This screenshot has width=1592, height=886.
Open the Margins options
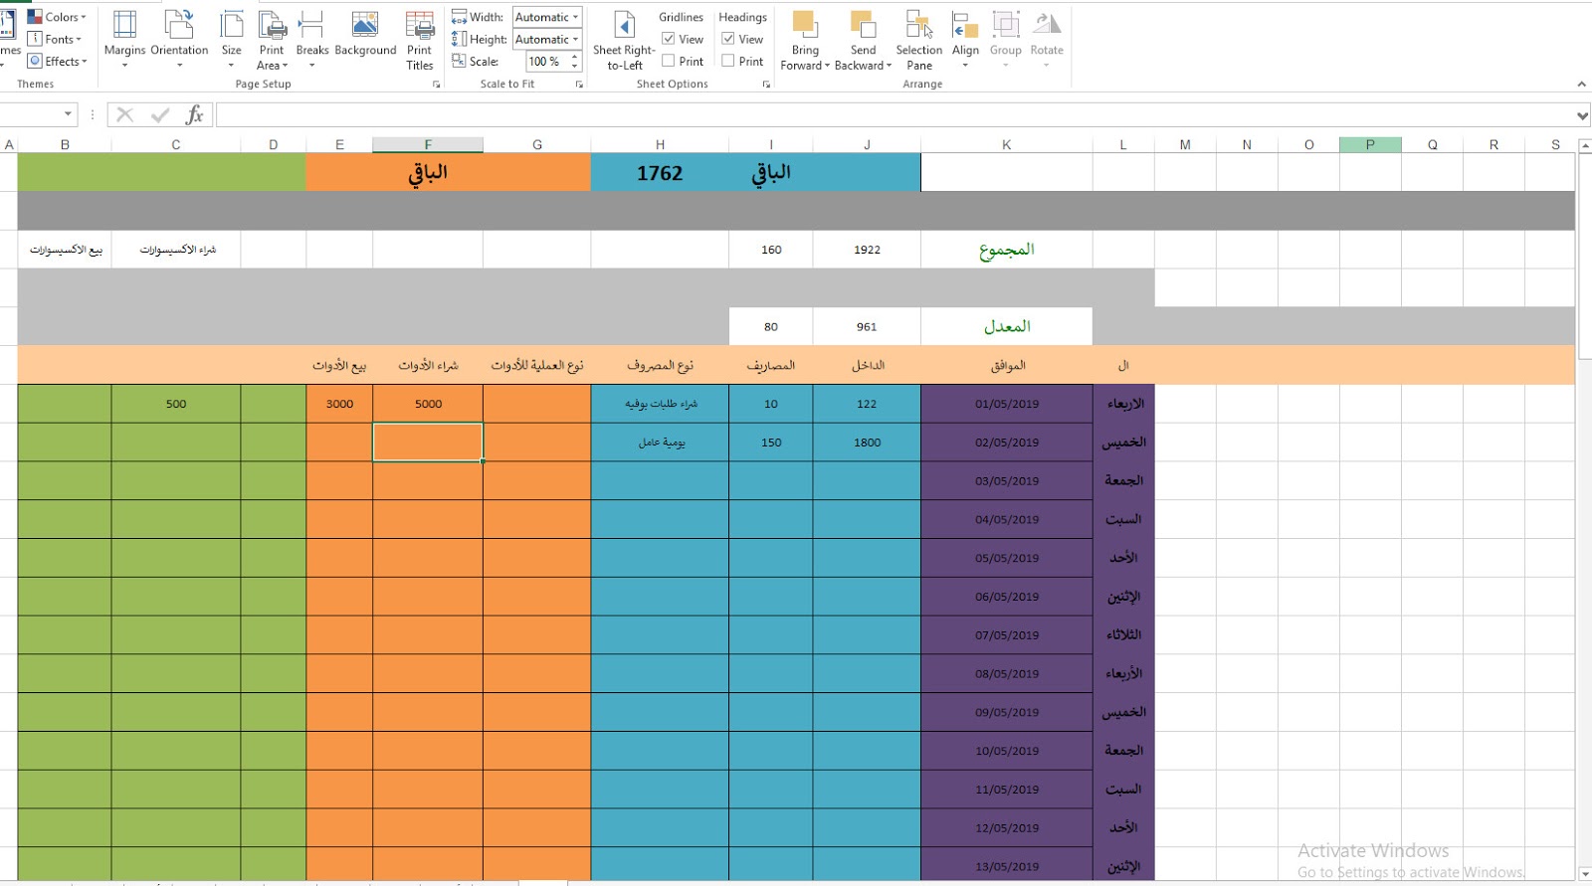point(124,38)
